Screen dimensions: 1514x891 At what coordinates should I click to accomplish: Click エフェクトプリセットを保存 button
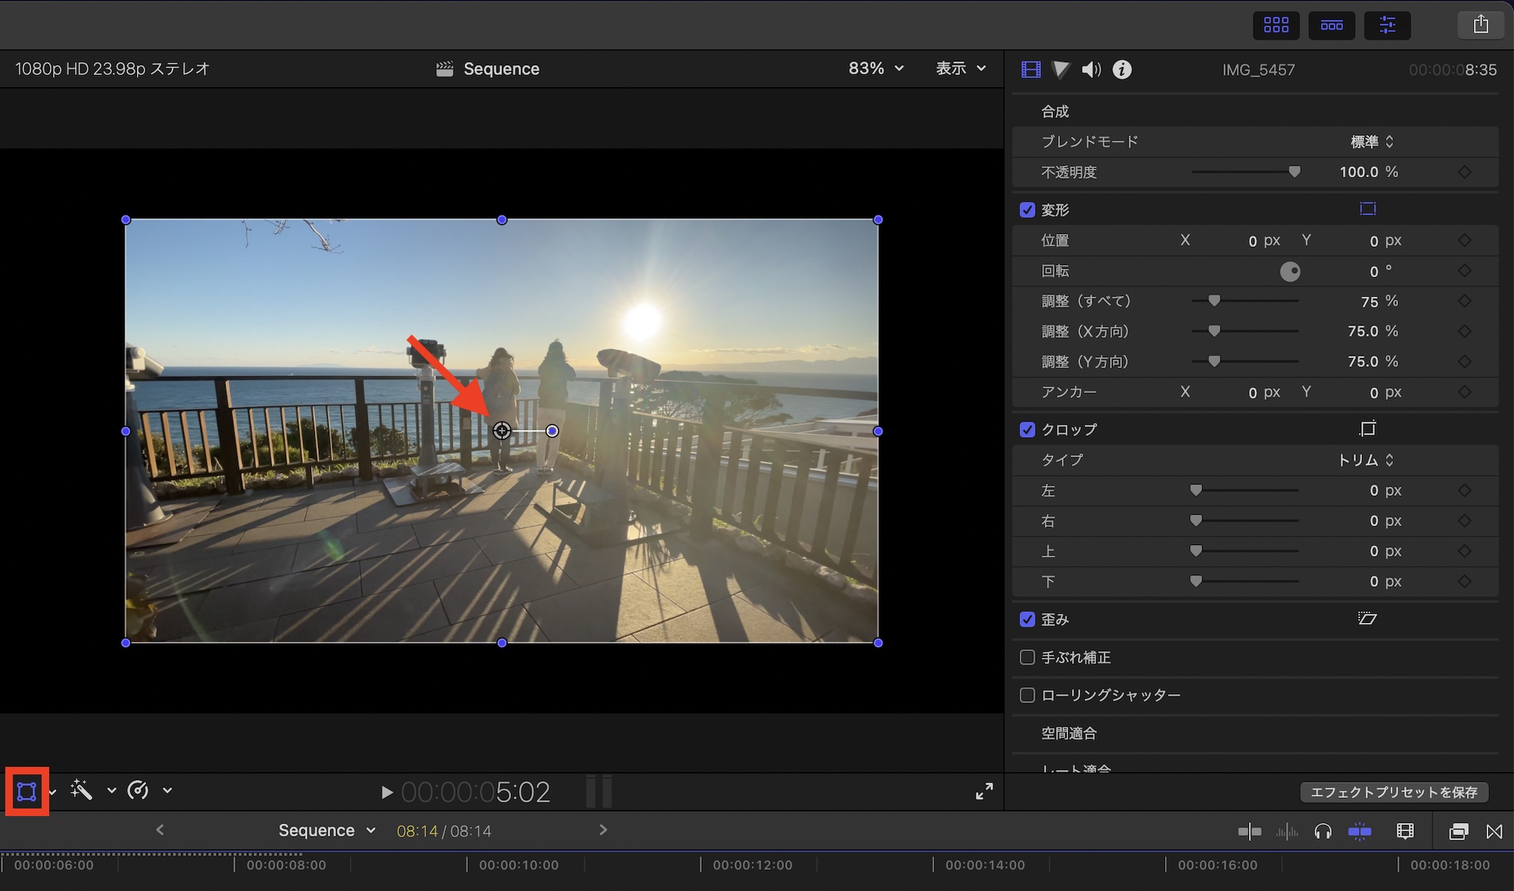tap(1394, 792)
